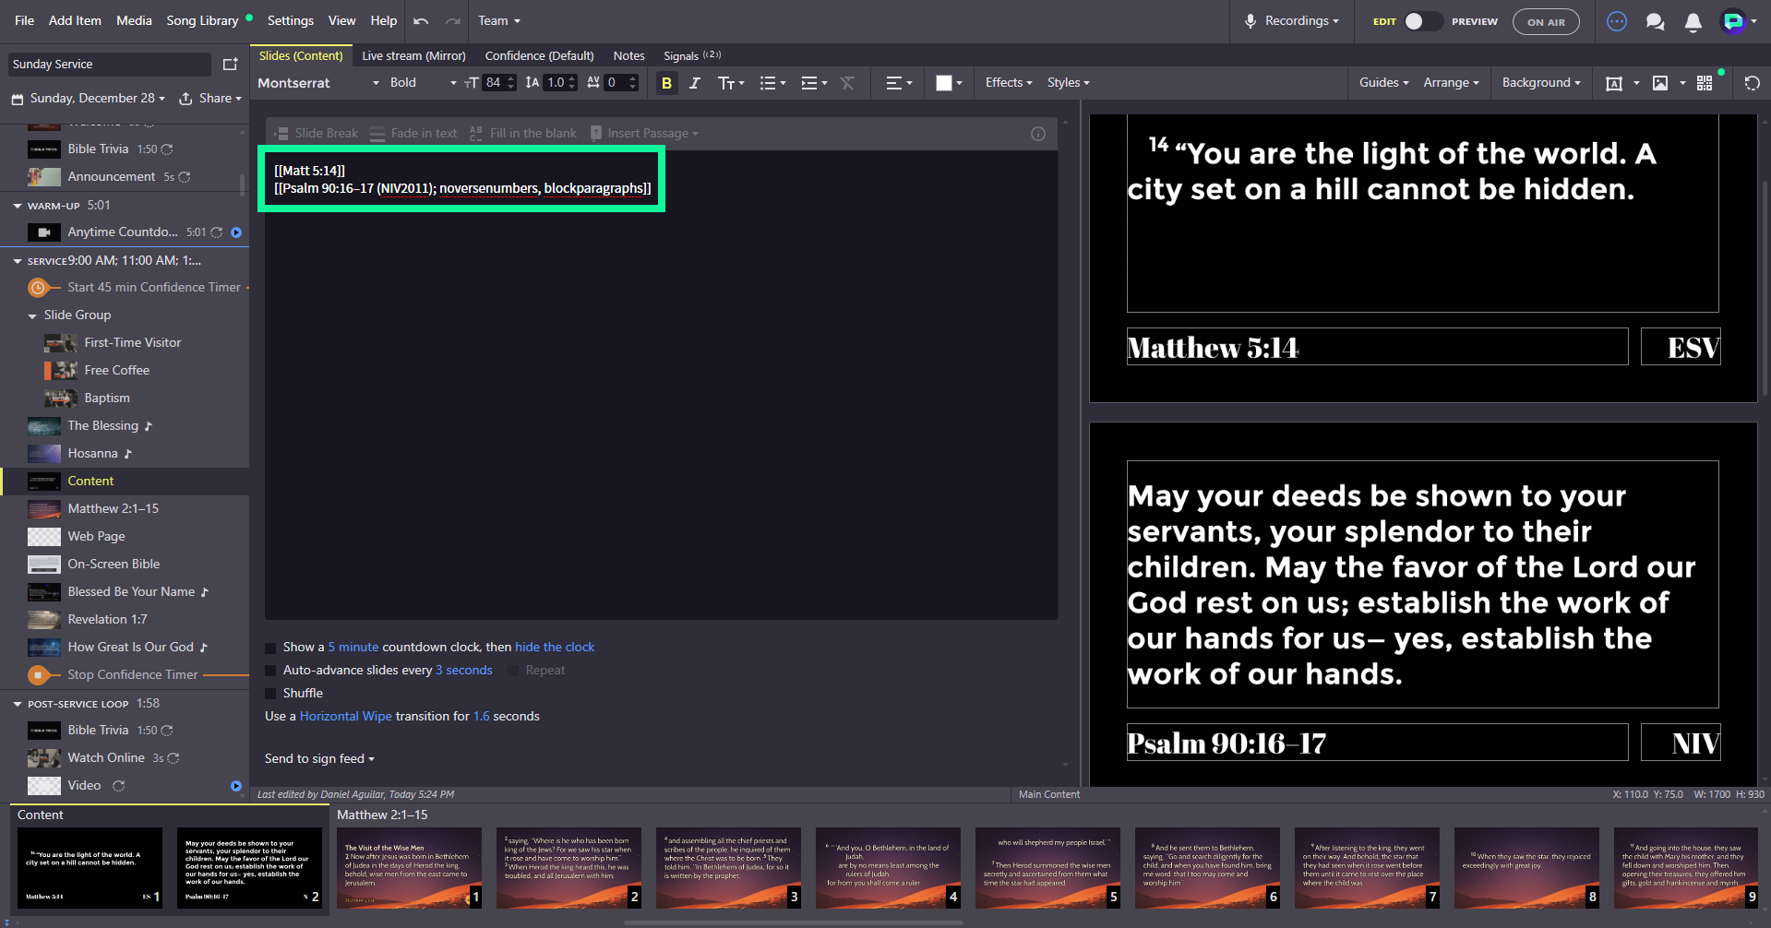Enable the Show a countdown clock checkbox
The height and width of the screenshot is (928, 1771).
point(270,648)
